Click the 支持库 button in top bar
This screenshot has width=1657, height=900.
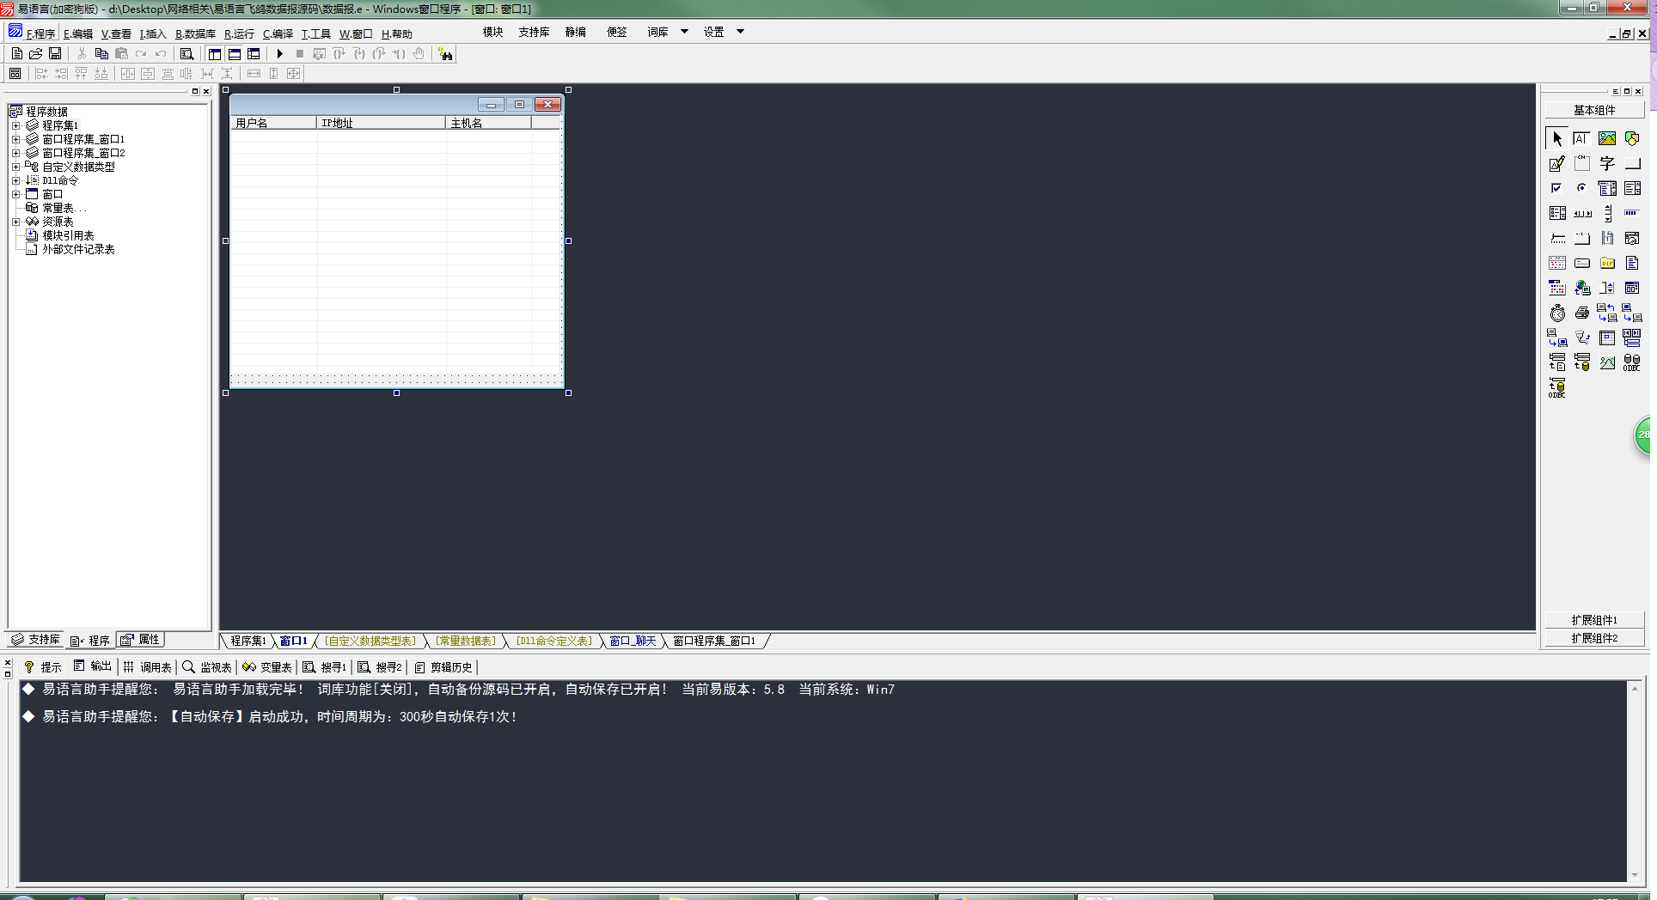tap(533, 32)
